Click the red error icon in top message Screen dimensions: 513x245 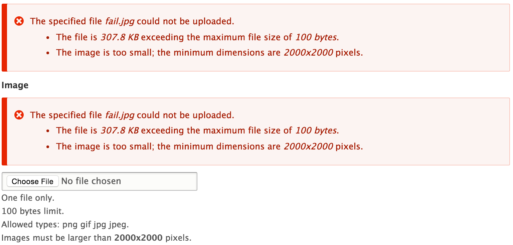click(19, 21)
